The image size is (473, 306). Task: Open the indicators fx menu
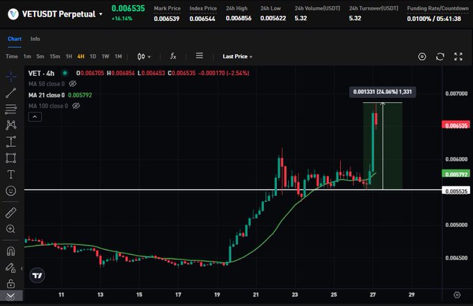(173, 56)
